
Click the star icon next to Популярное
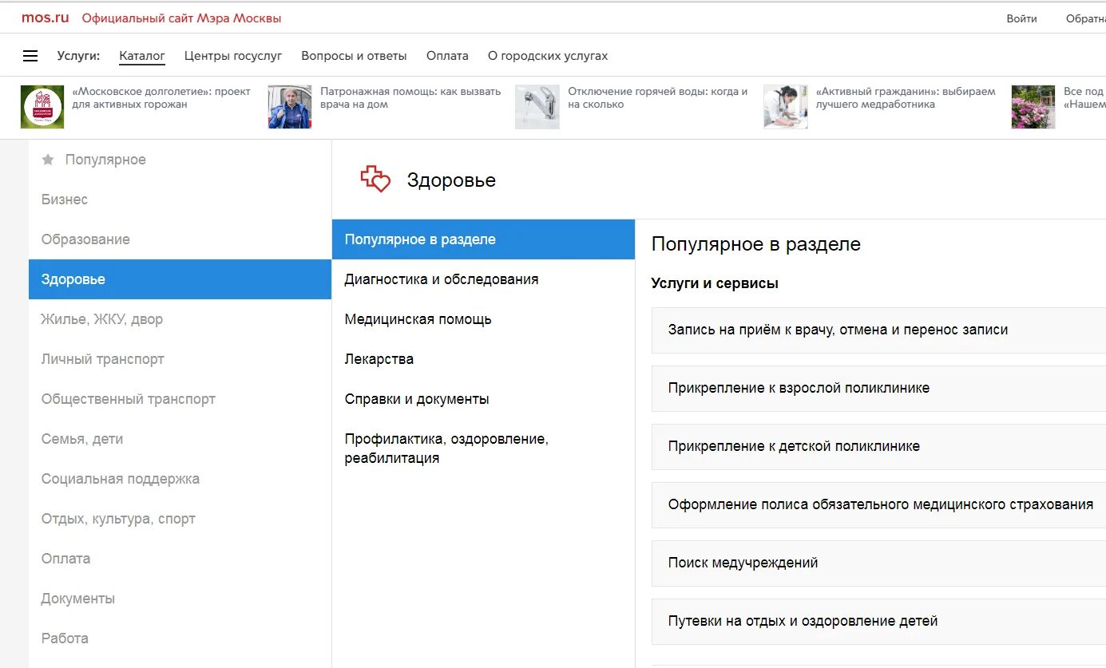(x=48, y=160)
